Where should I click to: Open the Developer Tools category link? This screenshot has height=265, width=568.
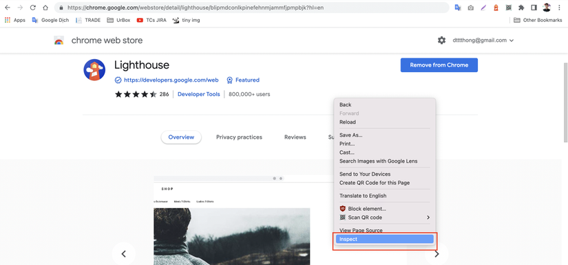click(198, 94)
